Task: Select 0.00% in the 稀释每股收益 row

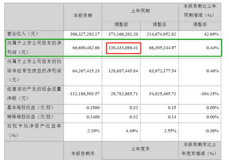Action: pos(212,117)
